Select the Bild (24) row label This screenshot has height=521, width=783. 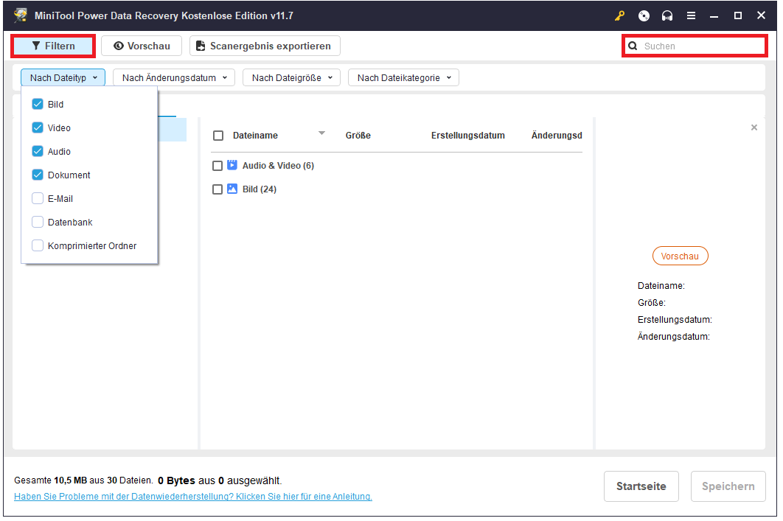pos(260,189)
